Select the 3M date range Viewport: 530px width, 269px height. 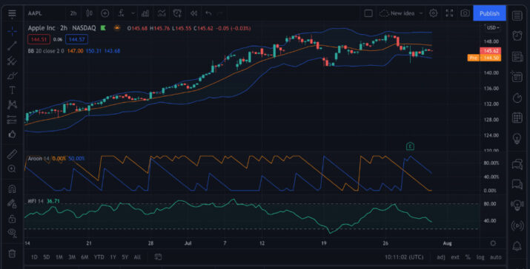[x=72, y=257]
